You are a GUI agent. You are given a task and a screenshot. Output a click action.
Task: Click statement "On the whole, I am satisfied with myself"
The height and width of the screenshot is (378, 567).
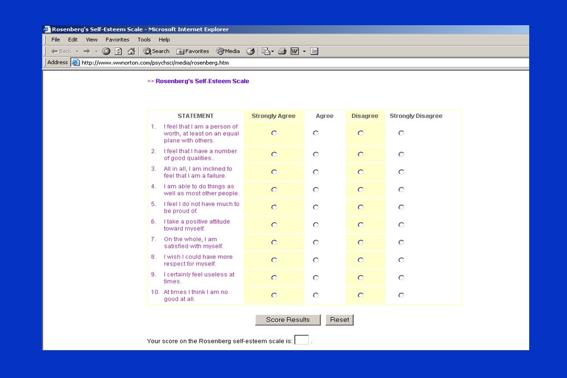193,243
